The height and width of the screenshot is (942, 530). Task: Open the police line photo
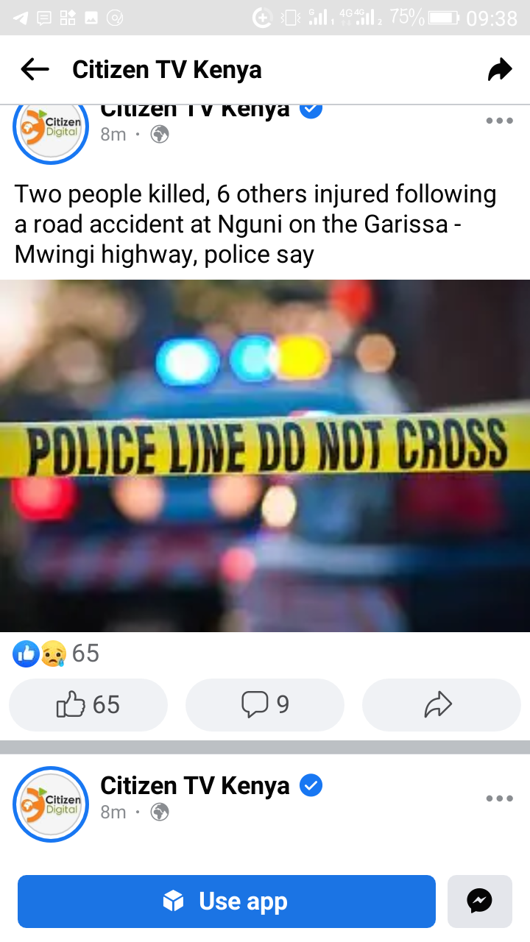pyautogui.click(x=265, y=456)
